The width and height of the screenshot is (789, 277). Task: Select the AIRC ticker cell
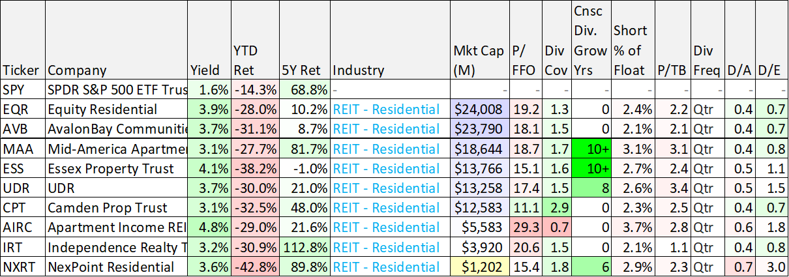(x=23, y=227)
